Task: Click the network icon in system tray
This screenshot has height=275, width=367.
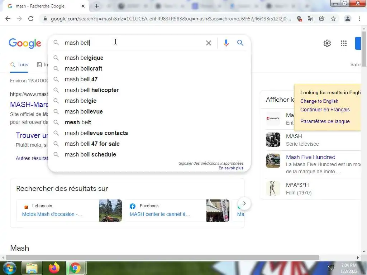Action: [x=331, y=268]
